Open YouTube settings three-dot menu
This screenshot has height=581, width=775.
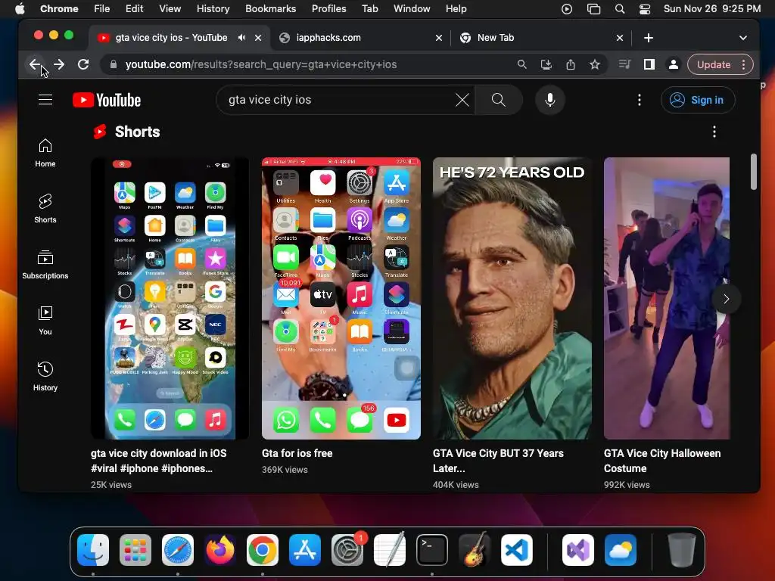click(x=639, y=100)
